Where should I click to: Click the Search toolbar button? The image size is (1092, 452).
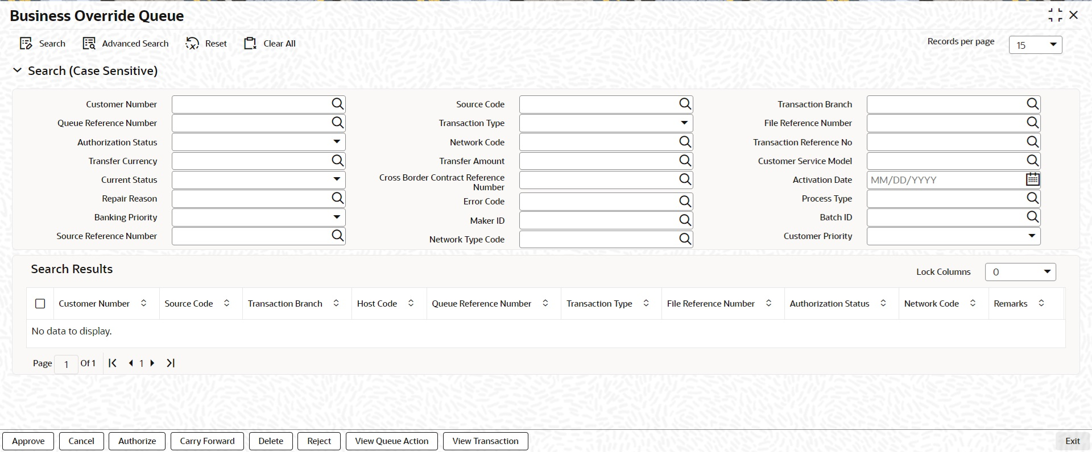point(43,44)
